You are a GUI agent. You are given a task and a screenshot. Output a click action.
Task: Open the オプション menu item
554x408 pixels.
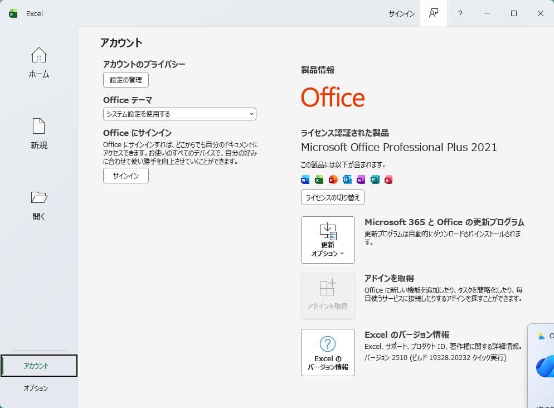point(37,388)
